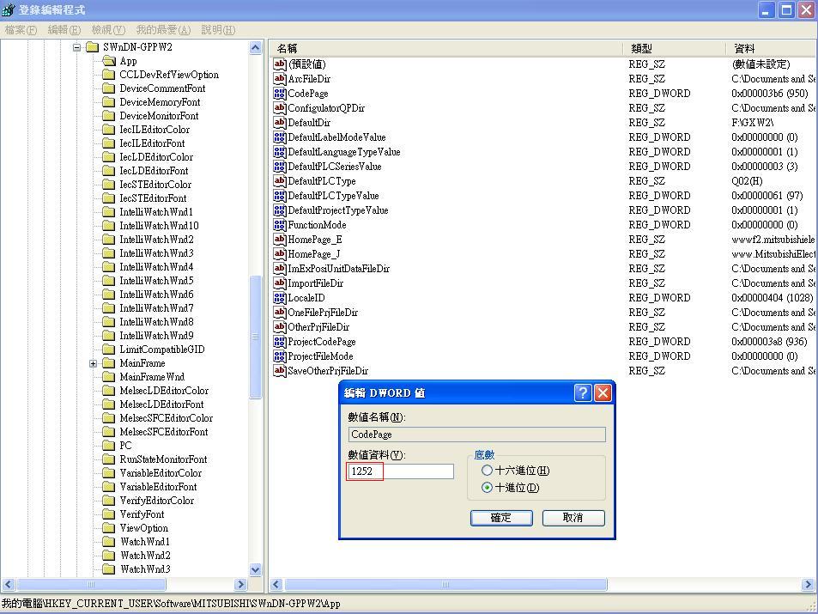Select the MainFrame folder icon
This screenshot has width=818, height=614.
pos(108,363)
